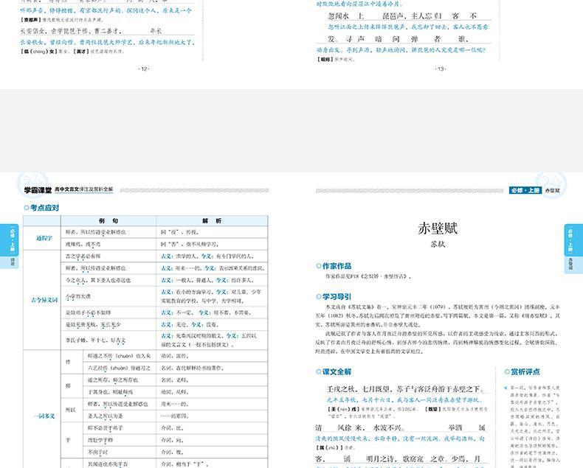Click page number 13

click(x=441, y=69)
